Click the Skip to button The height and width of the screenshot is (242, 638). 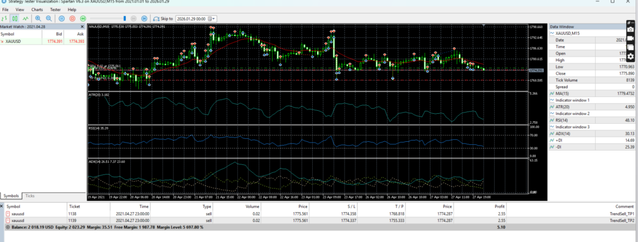pyautogui.click(x=163, y=18)
